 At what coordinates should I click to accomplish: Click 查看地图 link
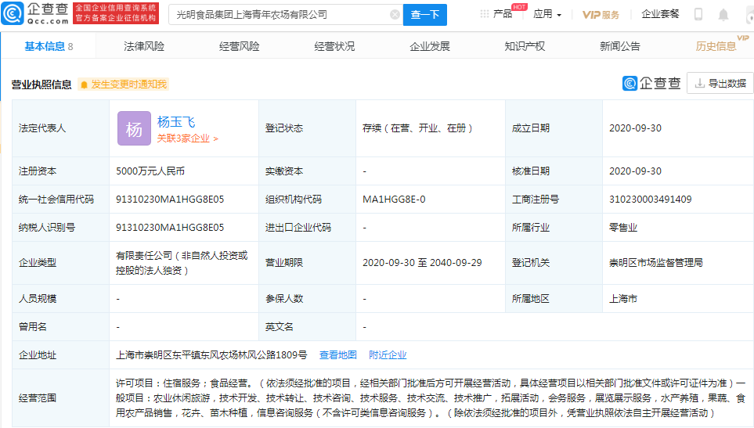coord(338,355)
